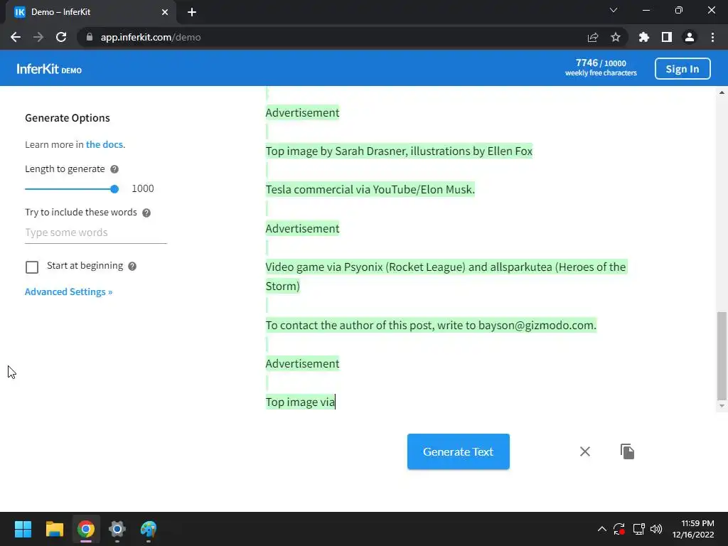
Task: Close the Demo – InferKit tab
Action: pyautogui.click(x=165, y=12)
